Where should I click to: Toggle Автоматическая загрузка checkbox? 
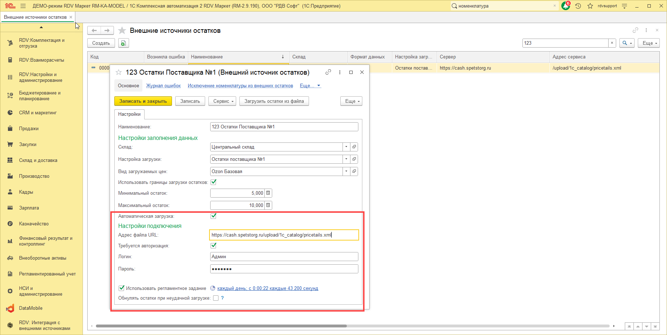213,216
